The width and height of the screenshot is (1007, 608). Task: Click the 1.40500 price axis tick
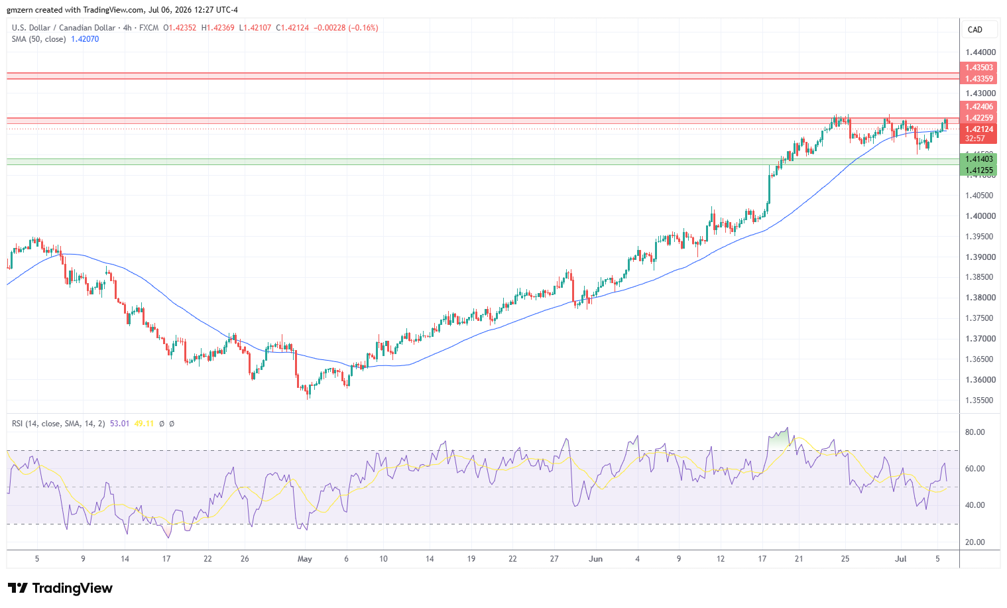(980, 196)
